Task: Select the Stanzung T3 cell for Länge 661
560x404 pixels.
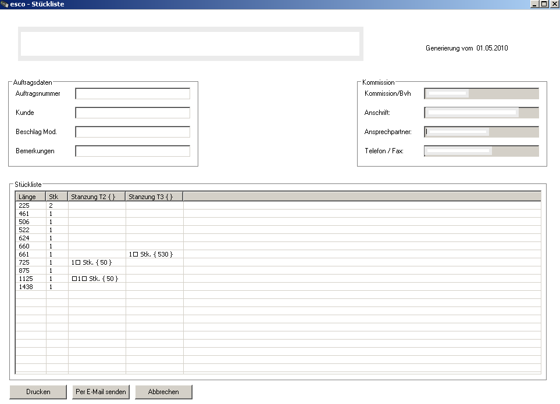Action: [154, 254]
